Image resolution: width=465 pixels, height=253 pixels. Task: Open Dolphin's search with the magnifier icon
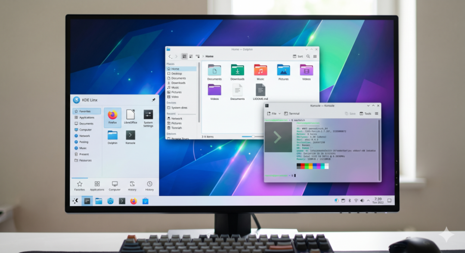pyautogui.click(x=307, y=56)
